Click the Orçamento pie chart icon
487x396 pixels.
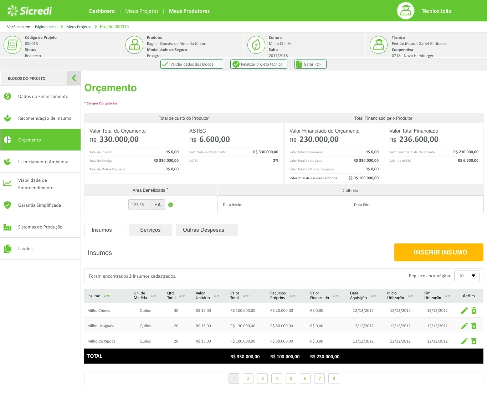tap(7, 140)
